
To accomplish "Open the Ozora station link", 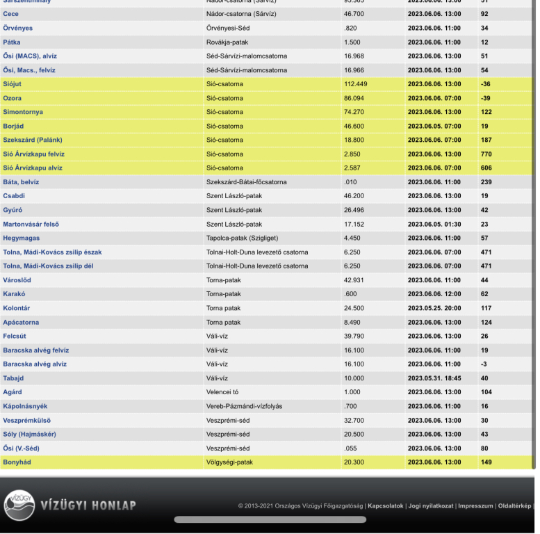I will click(13, 98).
